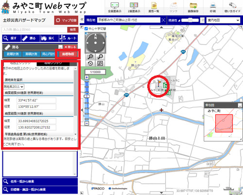Switch to the 距離計測 distance measurement tab
243x195 pixels.
coord(13,54)
